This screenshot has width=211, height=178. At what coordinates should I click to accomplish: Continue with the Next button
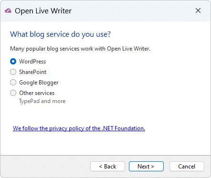pos(146,167)
